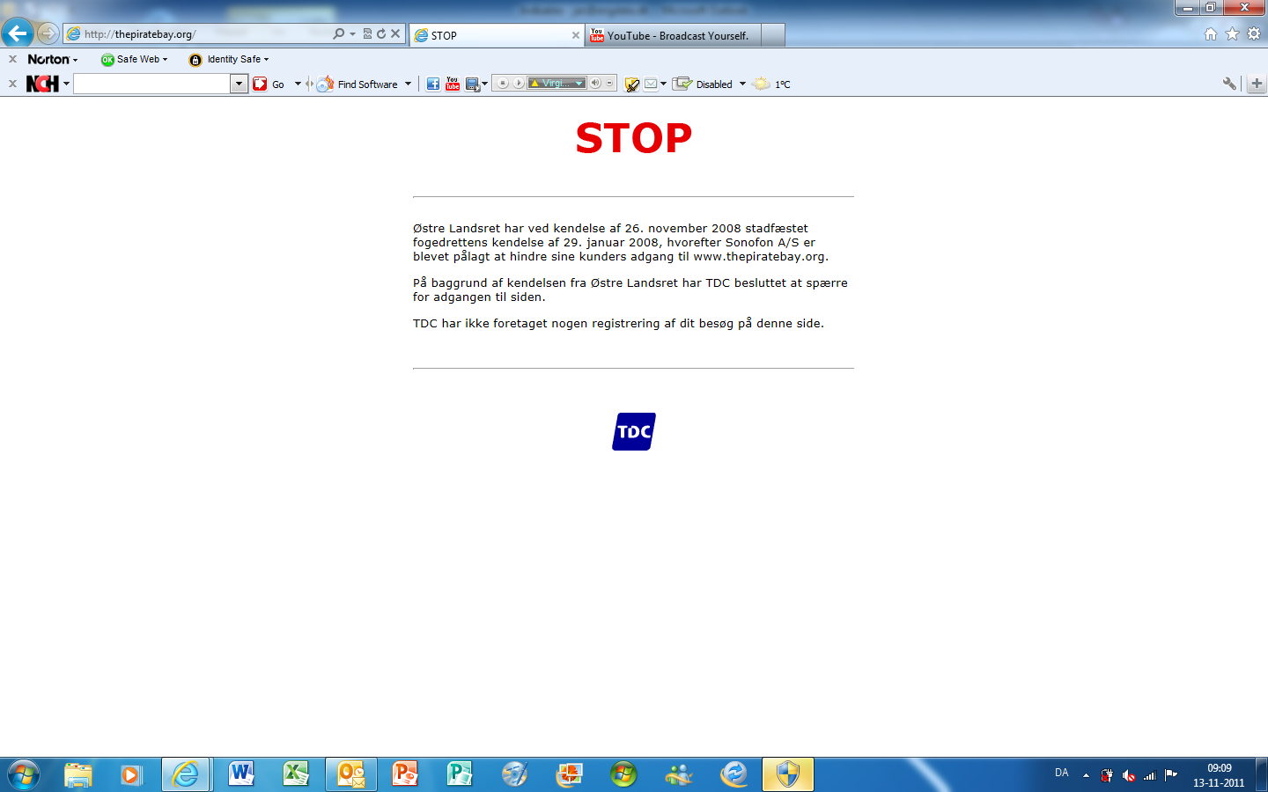The width and height of the screenshot is (1268, 792).
Task: Open Favorites with the star icon
Action: point(1232,34)
